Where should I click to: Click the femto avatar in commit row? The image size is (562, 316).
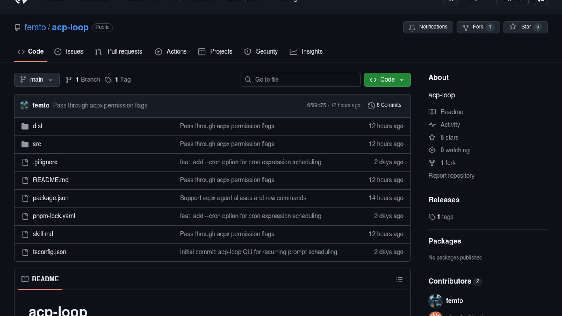click(x=25, y=105)
